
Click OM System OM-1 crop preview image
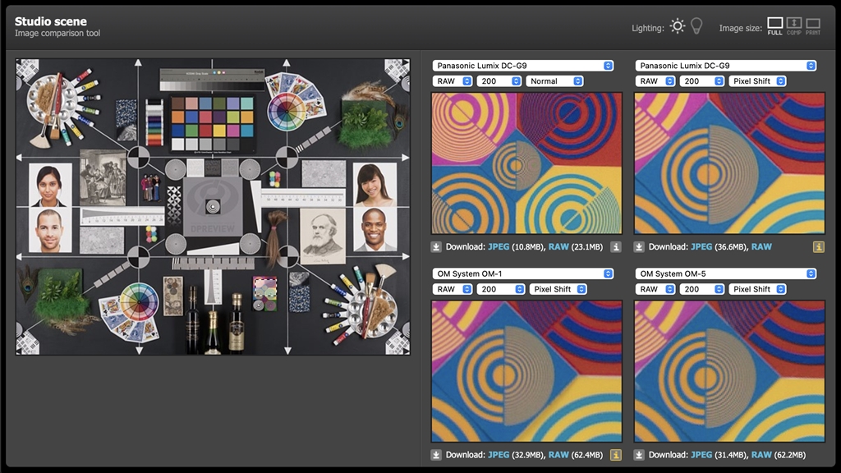point(526,371)
